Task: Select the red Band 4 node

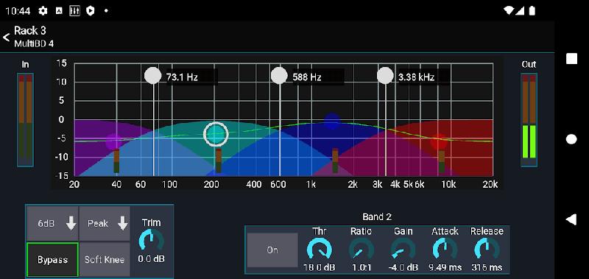Action: [438, 142]
